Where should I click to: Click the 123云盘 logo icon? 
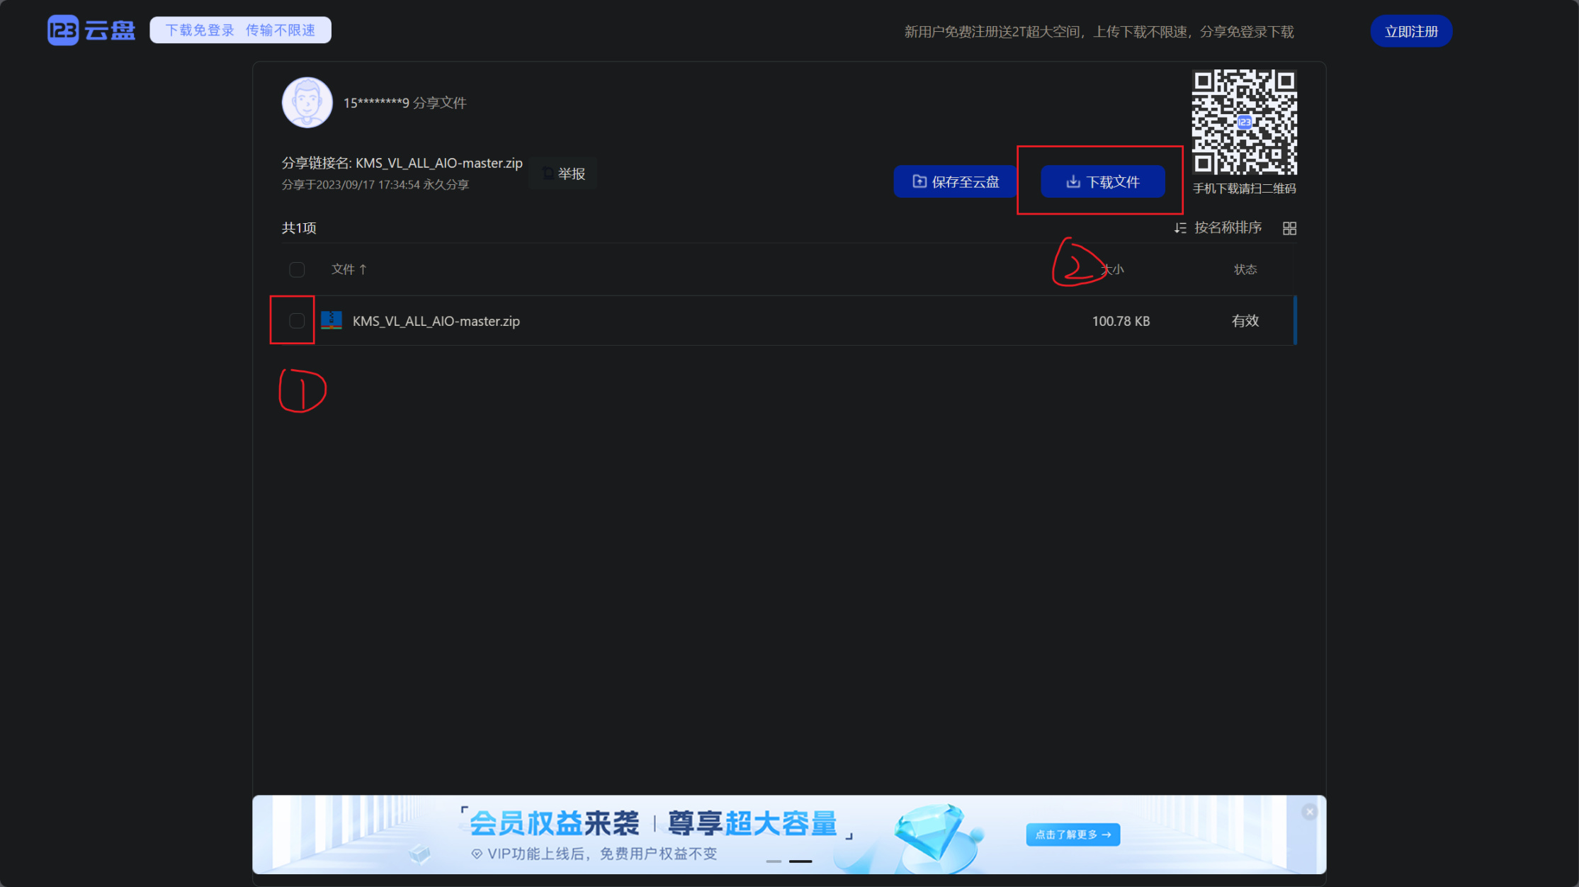[63, 30]
